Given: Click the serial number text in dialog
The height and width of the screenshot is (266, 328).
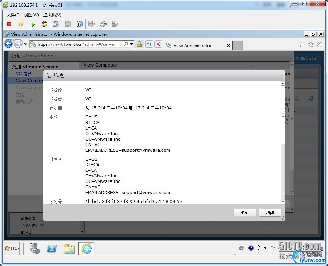Looking at the screenshot, I should point(134,201).
